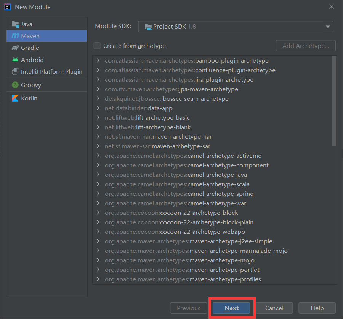Expand camel-archetype-activemq node
This screenshot has width=343, height=319.
[98, 156]
